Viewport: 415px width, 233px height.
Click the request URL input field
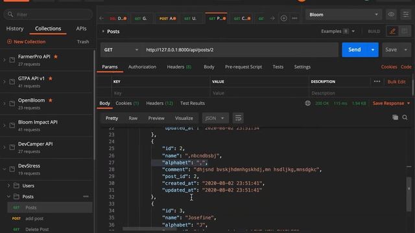pos(240,50)
